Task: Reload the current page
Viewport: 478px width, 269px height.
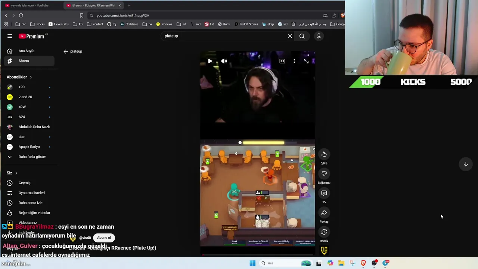Action: 21,15
